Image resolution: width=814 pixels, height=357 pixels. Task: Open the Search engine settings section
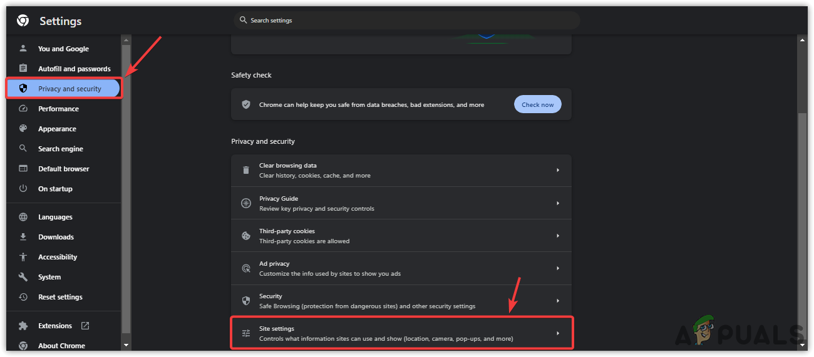60,149
